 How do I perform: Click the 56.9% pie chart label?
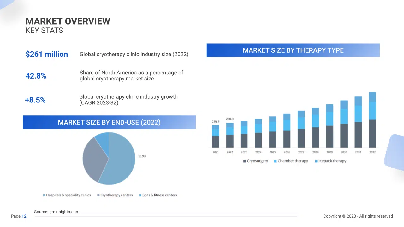tap(142, 156)
